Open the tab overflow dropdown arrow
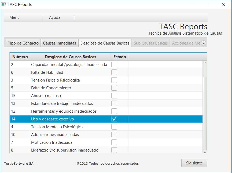The height and width of the screenshot is (173, 232). [204, 43]
